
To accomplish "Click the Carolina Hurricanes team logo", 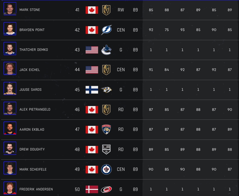I will click(x=106, y=189).
